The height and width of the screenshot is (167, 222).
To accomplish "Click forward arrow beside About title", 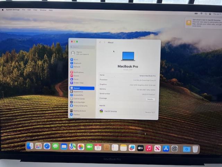I will 105,42.
